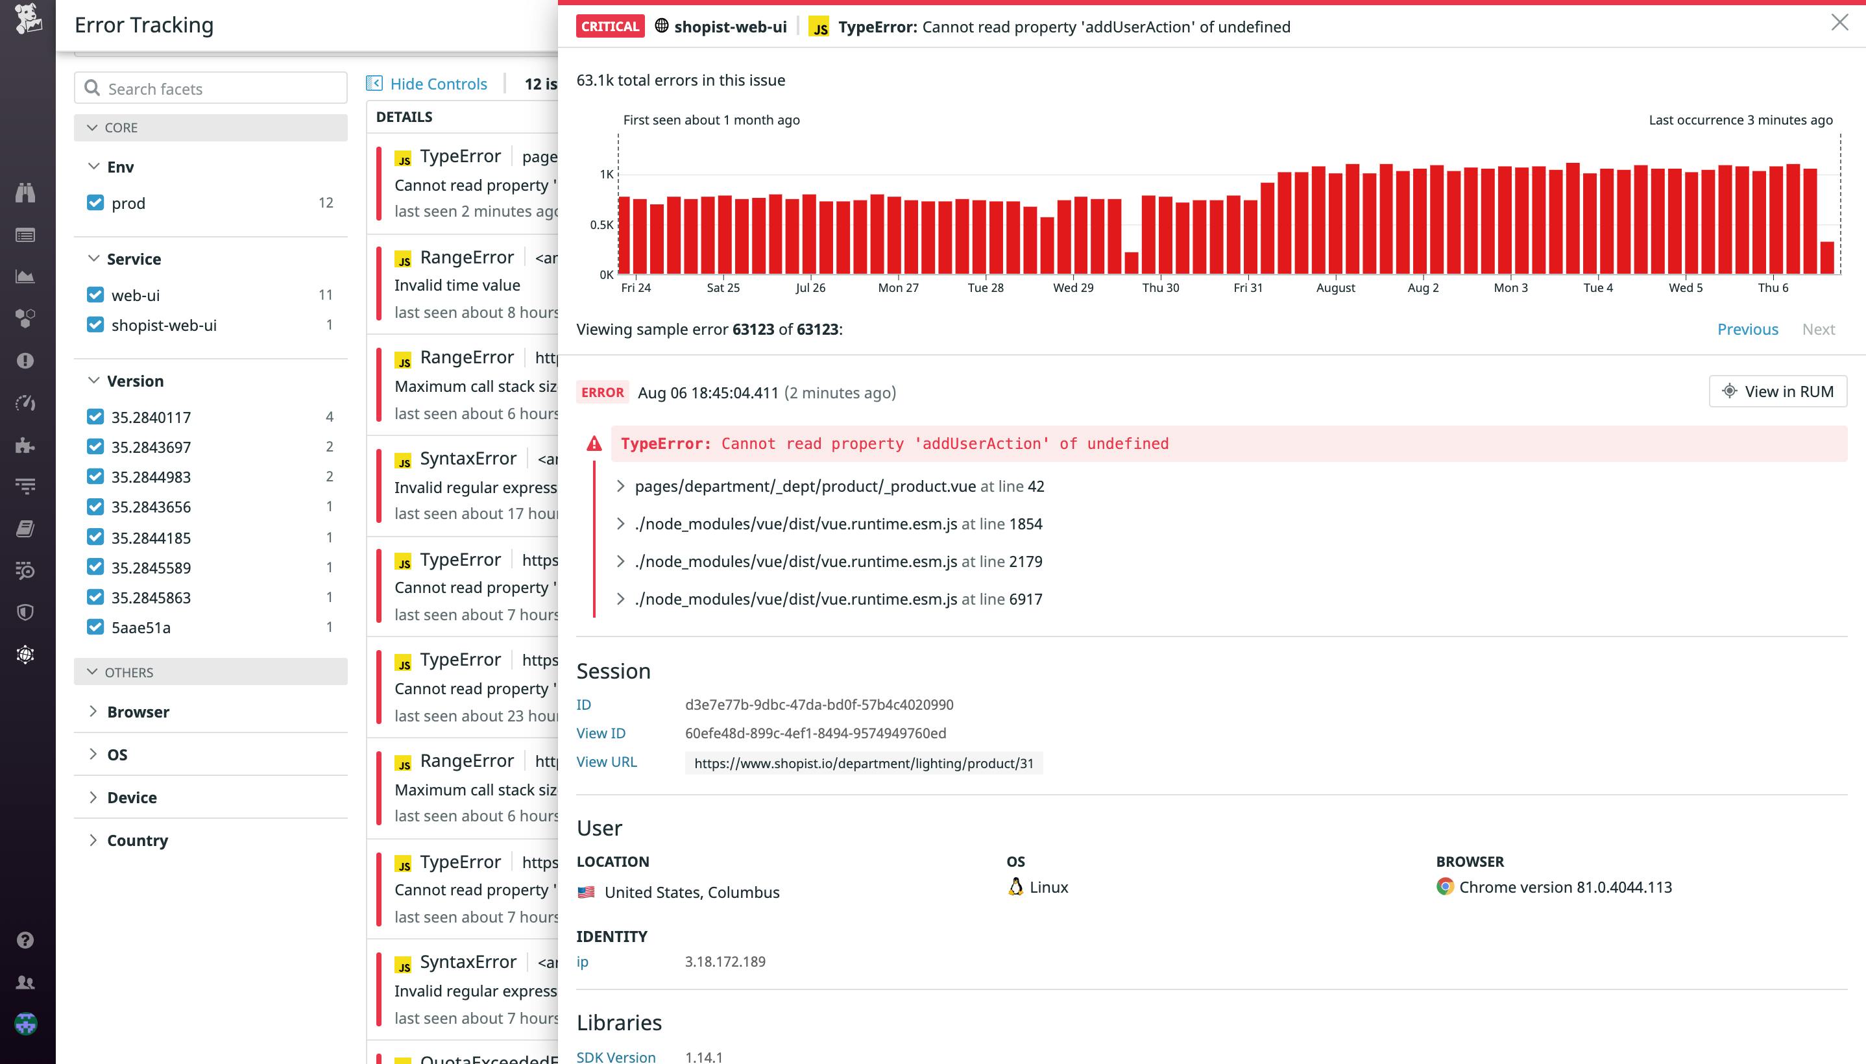Screen dimensions: 1866x1064
Task: Open the monitors exclamation icon in sidebar
Action: click(x=25, y=361)
